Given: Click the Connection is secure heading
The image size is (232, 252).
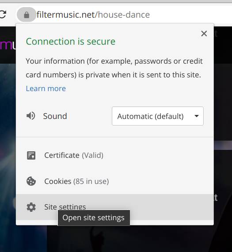Looking at the screenshot, I should pos(71,42).
